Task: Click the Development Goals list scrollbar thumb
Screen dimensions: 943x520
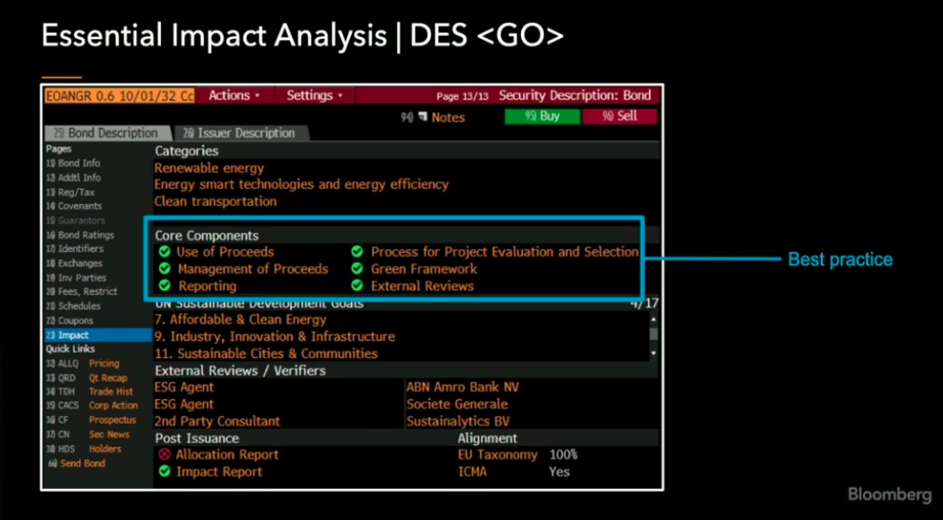Action: [654, 334]
